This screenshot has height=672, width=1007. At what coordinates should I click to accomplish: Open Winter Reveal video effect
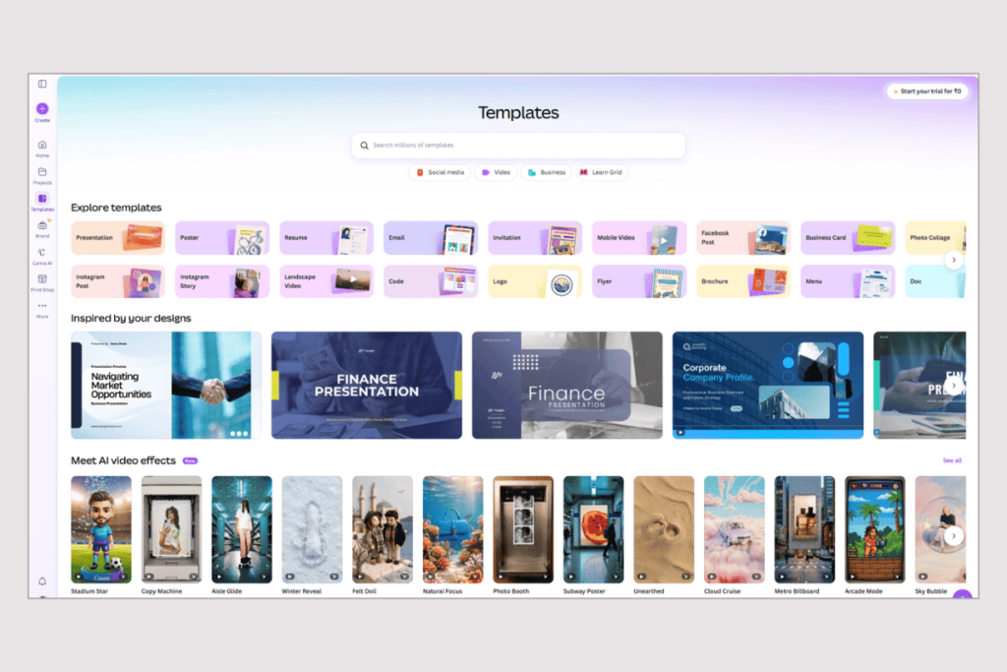(312, 529)
